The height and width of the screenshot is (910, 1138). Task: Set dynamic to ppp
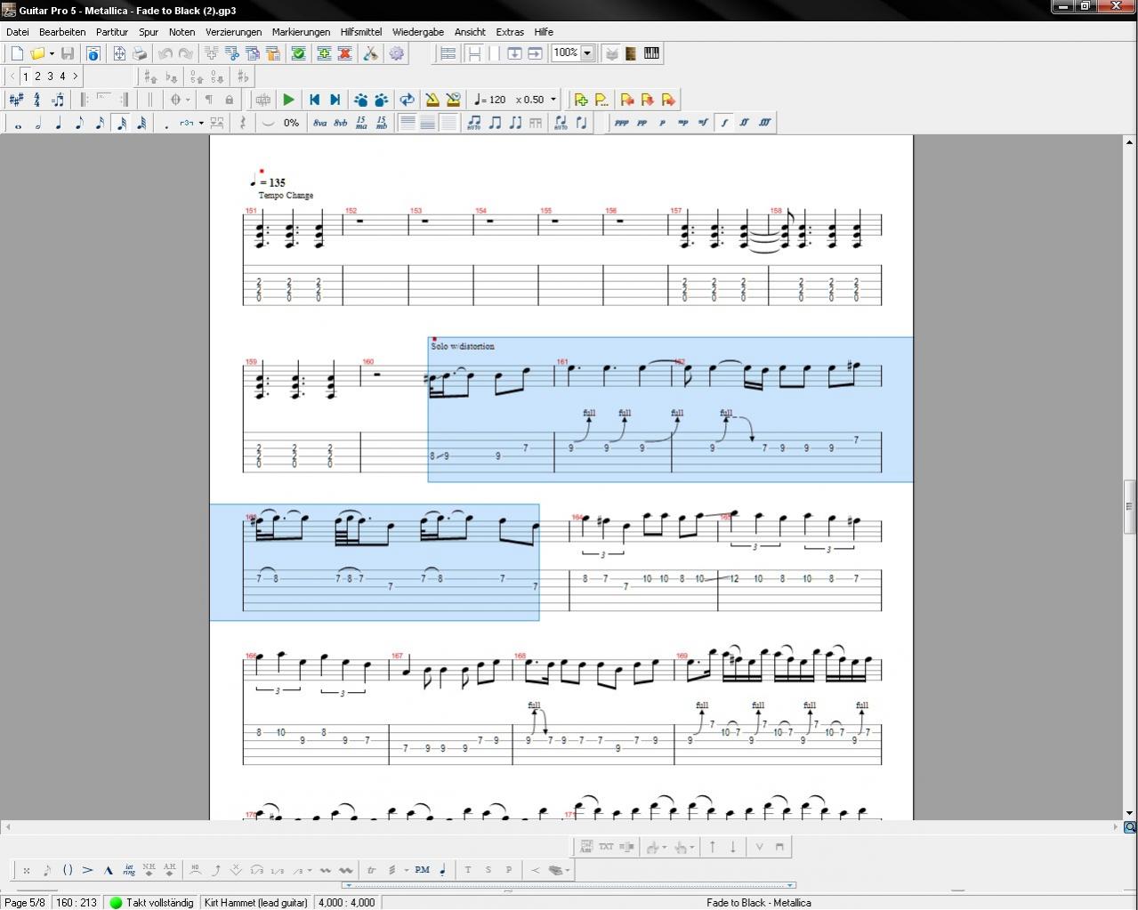pyautogui.click(x=621, y=123)
